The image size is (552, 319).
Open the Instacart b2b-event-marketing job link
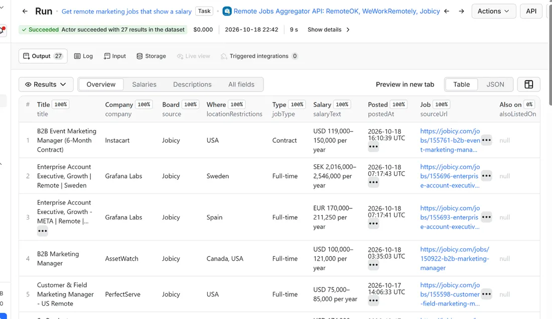pyautogui.click(x=450, y=140)
